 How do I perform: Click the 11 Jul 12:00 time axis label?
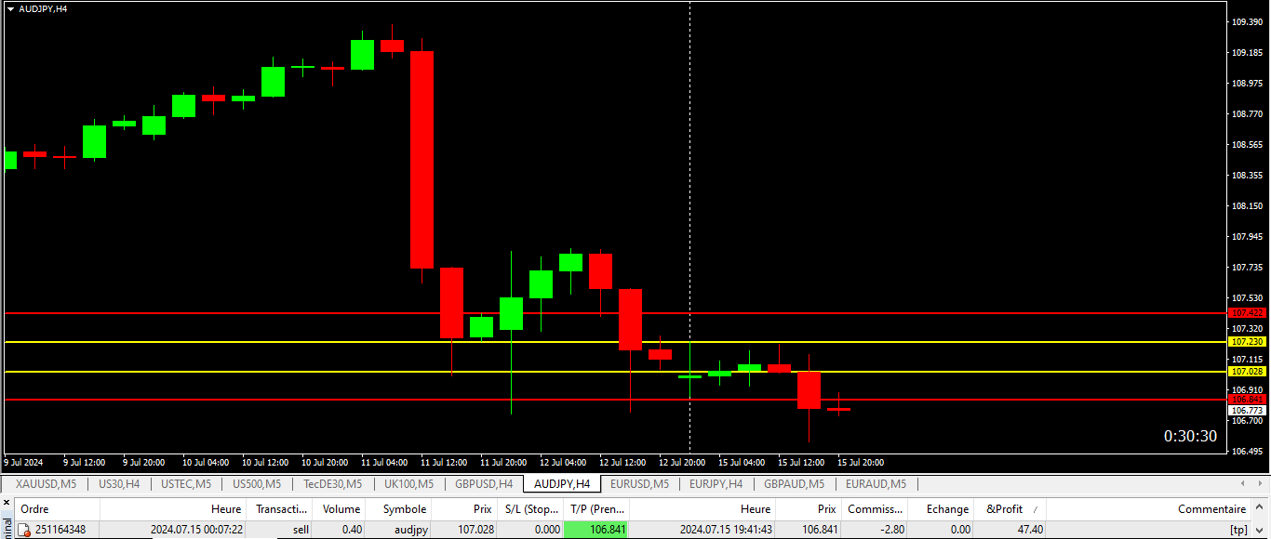coord(444,462)
